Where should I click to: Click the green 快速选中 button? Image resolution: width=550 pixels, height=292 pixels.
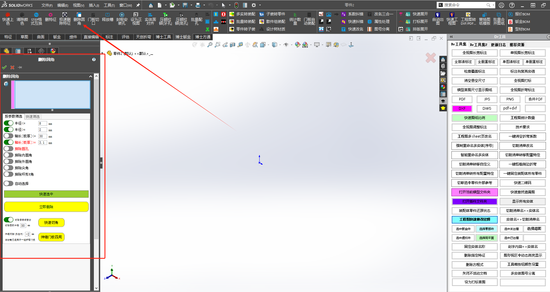pyautogui.click(x=46, y=194)
